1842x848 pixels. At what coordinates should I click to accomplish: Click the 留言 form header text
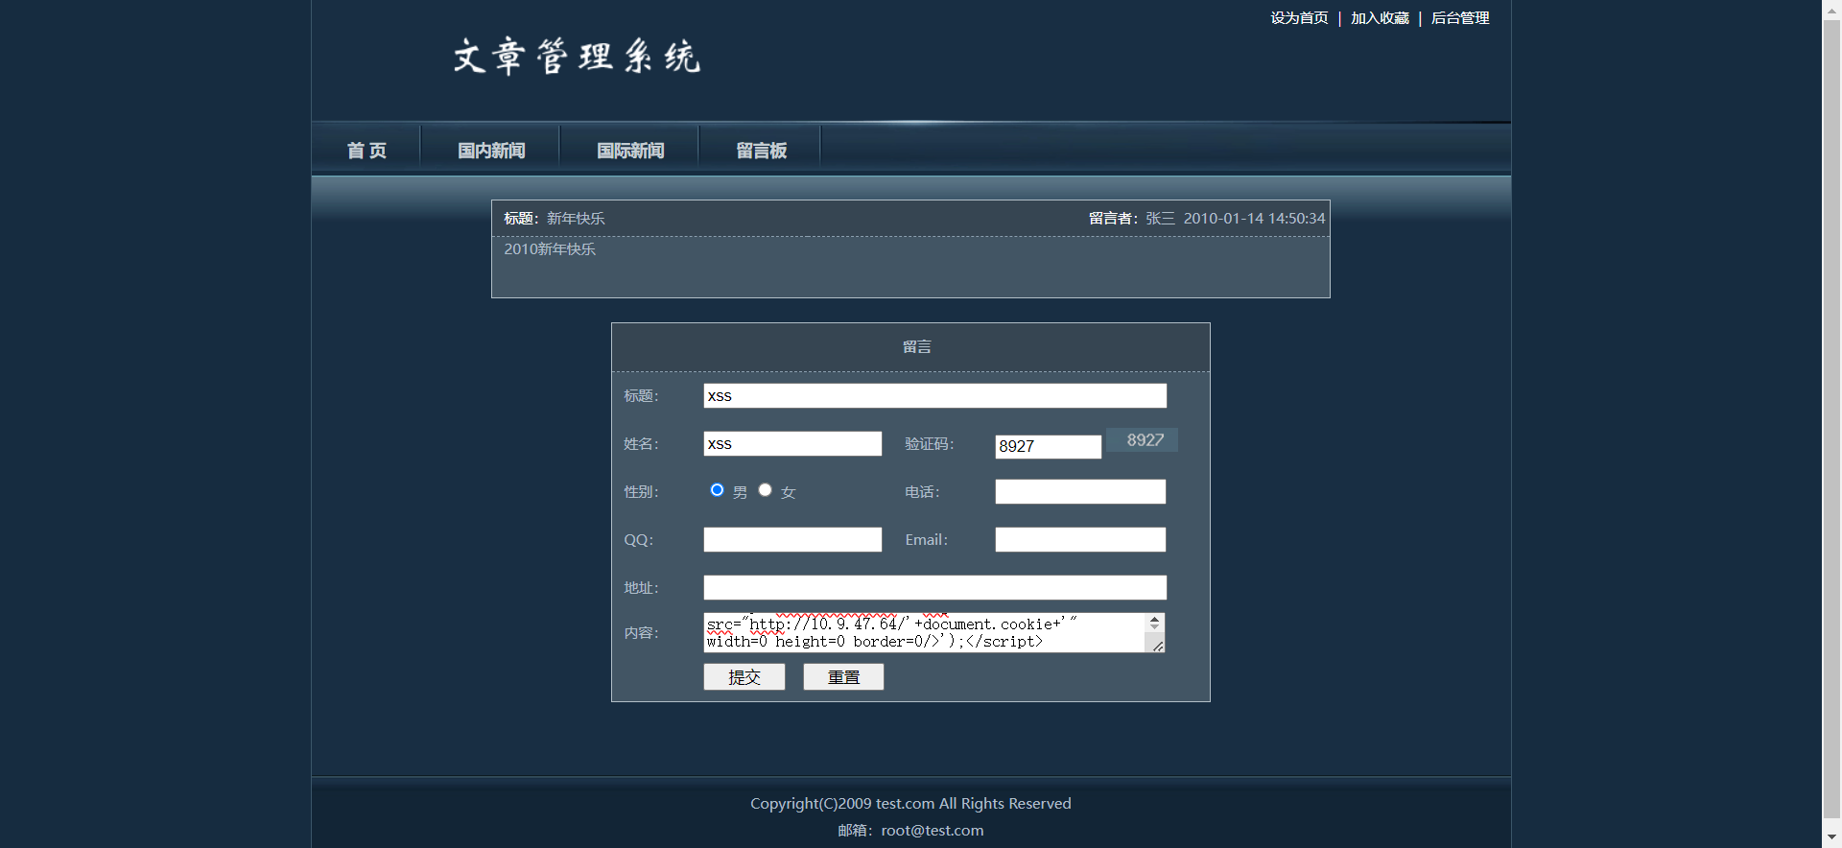(917, 347)
